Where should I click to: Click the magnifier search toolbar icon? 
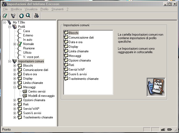click(x=28, y=16)
